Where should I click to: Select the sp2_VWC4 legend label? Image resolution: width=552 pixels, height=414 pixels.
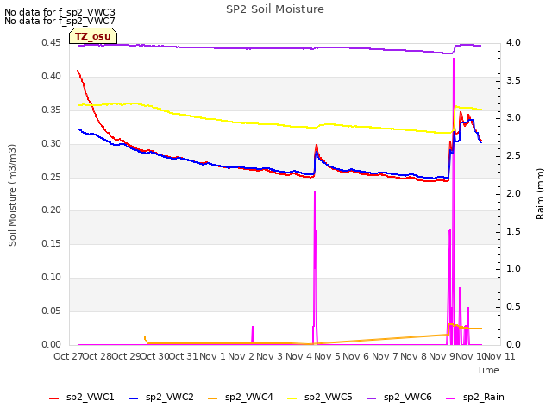pos(249,398)
